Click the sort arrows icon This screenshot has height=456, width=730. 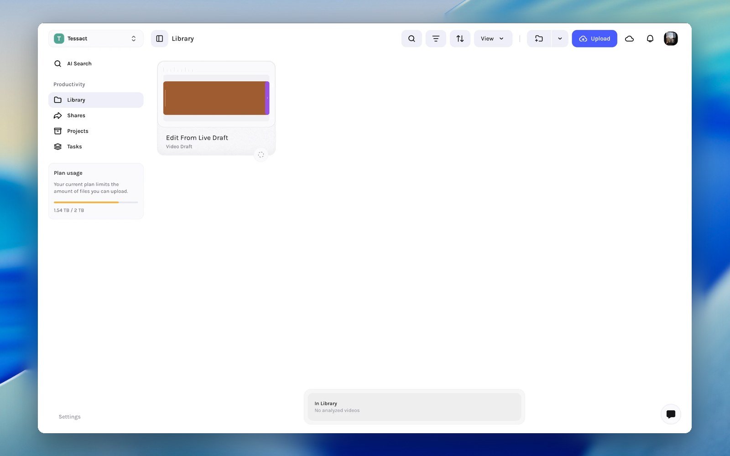[460, 39]
